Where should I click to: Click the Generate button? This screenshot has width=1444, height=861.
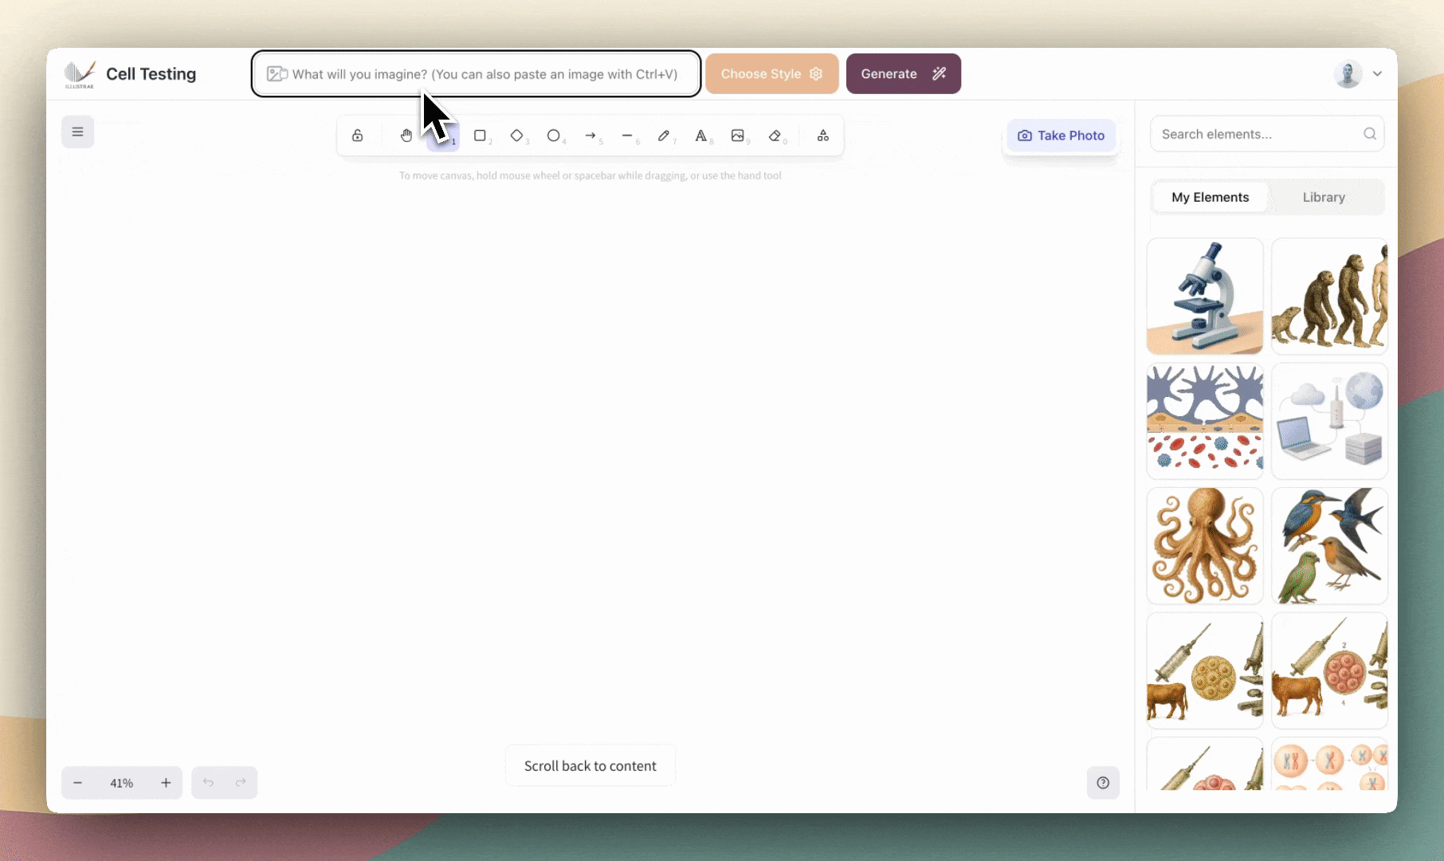[x=904, y=73]
